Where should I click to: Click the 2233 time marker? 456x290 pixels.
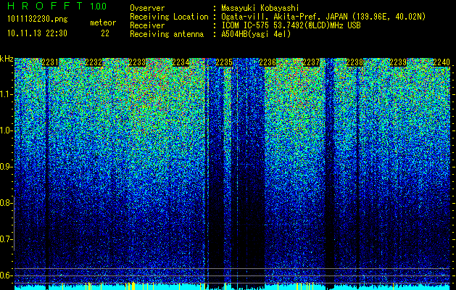point(137,62)
